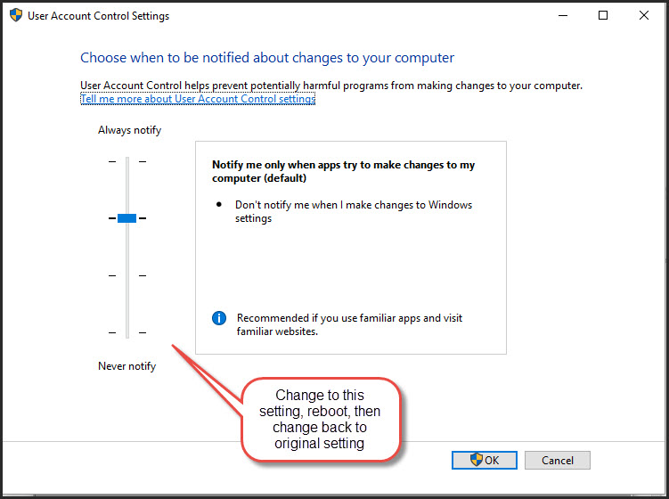Click the 'Always notify' label
The image size is (669, 499).
(130, 130)
